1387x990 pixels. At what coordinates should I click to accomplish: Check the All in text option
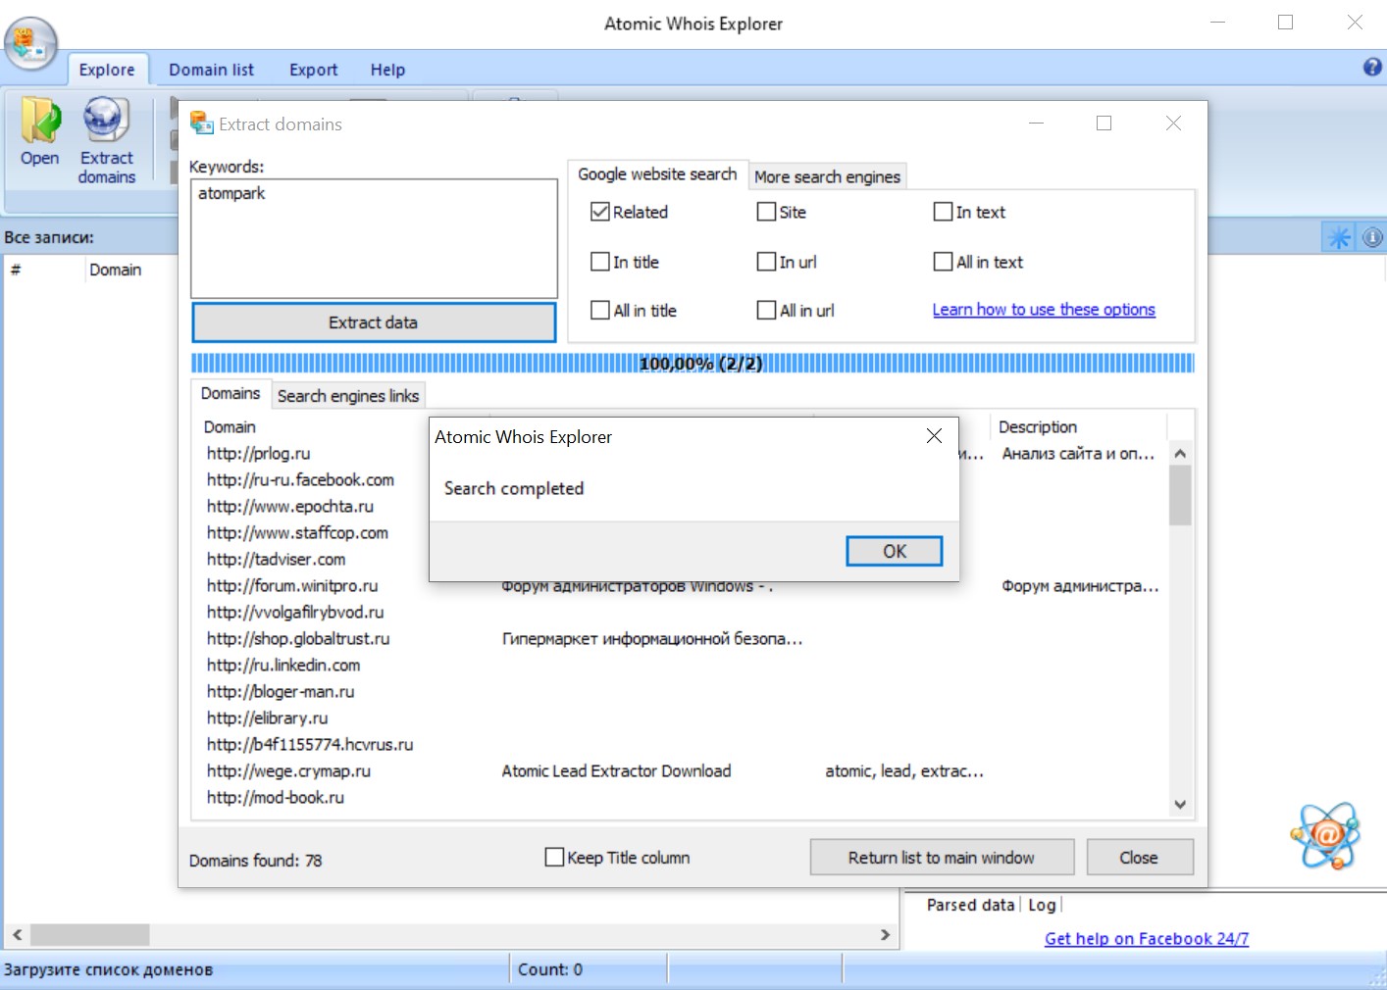click(x=944, y=262)
